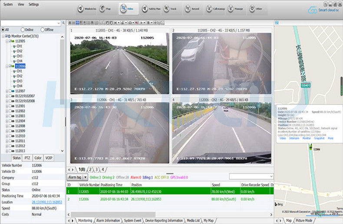
Task: Switch to the PTZ tab
Action: [x=27, y=158]
